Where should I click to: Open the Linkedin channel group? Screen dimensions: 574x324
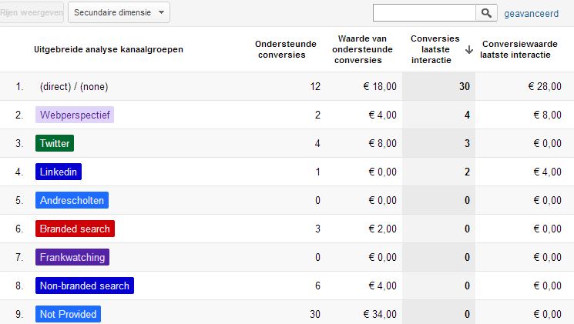[x=58, y=172]
